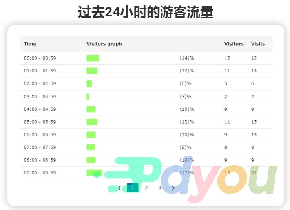This screenshot has width=290, height=210.
Task: Click Visitors count 12 in 00:00 row
Action: 227,58
